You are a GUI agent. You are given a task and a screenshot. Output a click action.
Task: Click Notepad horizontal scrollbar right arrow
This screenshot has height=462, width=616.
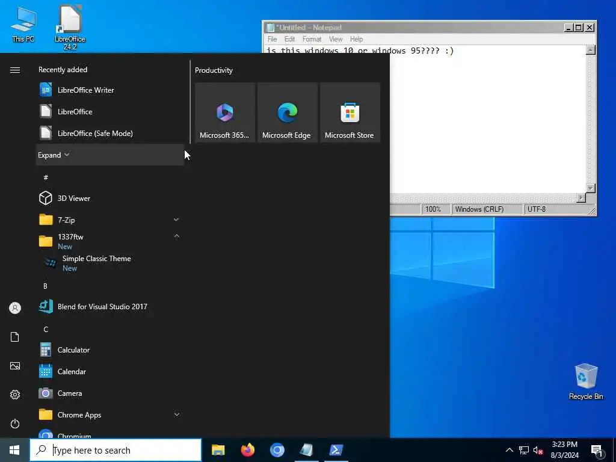coord(581,198)
